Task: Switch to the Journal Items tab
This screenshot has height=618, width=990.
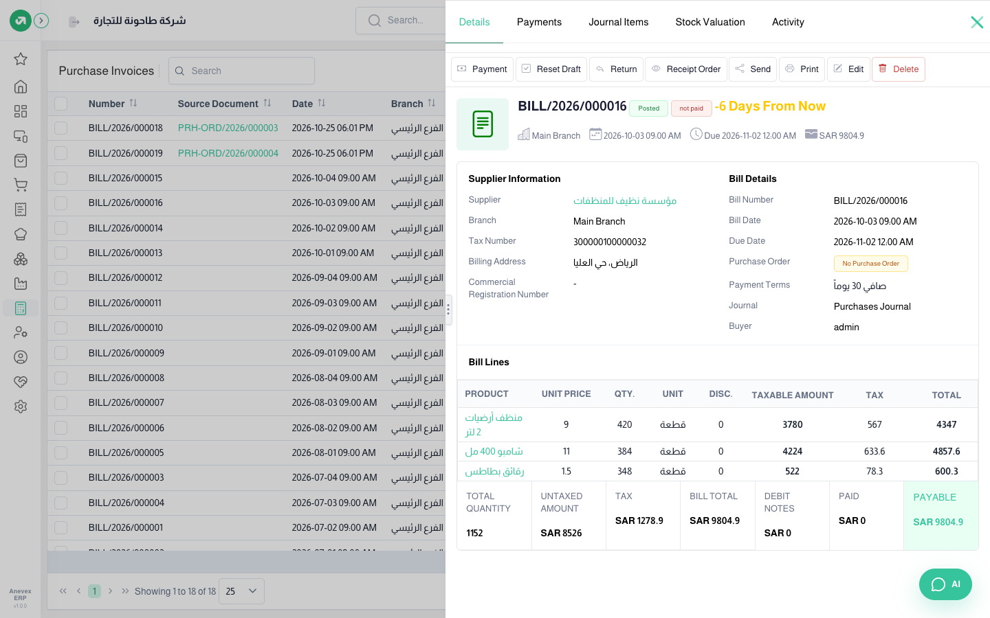Action: (x=618, y=22)
